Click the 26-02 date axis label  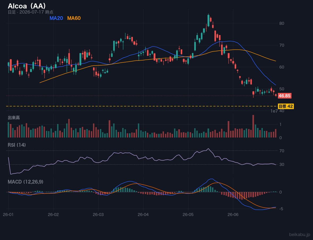(x=53, y=215)
